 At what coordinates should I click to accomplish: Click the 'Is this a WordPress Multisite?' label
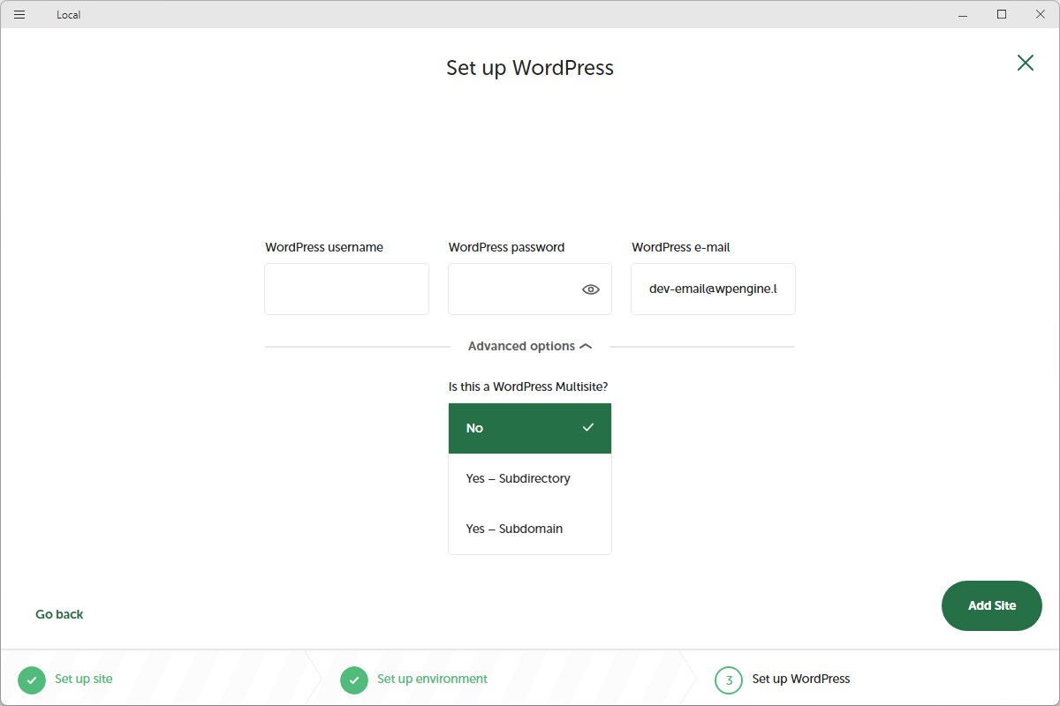click(x=528, y=387)
